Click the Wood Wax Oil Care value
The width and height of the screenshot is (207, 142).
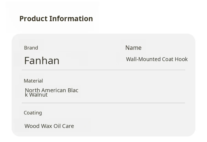coord(49,126)
